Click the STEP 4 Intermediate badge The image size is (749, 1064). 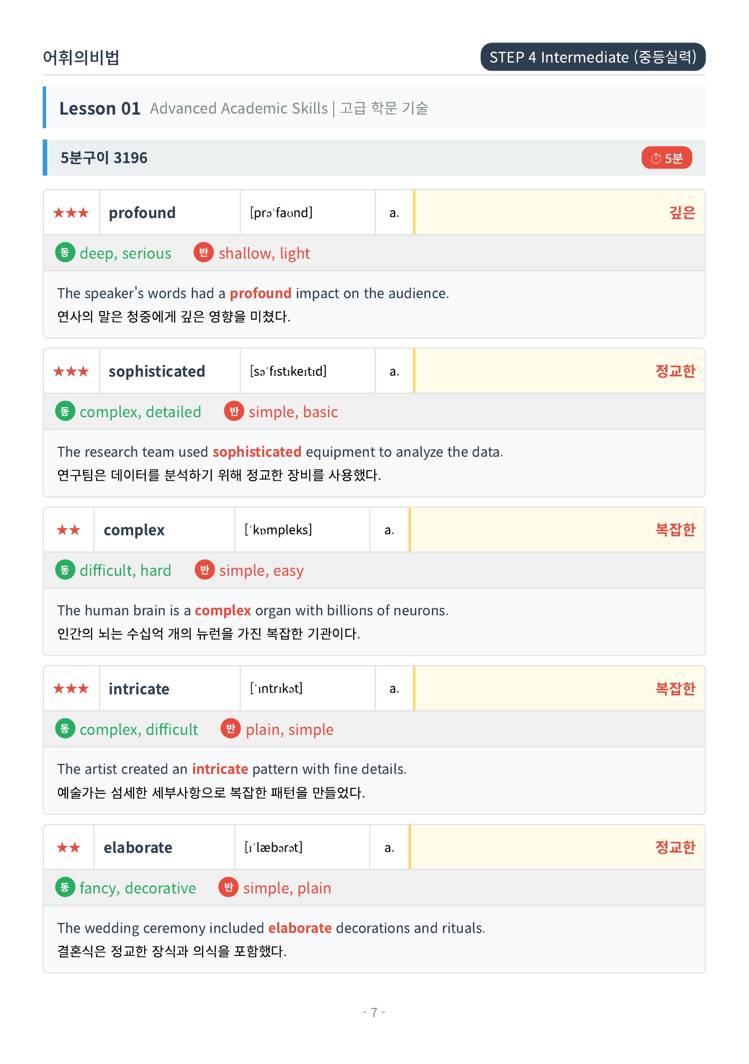(x=593, y=57)
